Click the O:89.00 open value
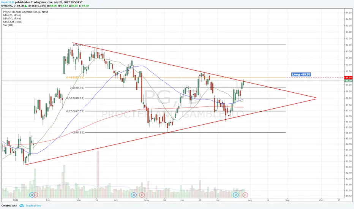The height and width of the screenshot is (209, 354). (52, 6)
